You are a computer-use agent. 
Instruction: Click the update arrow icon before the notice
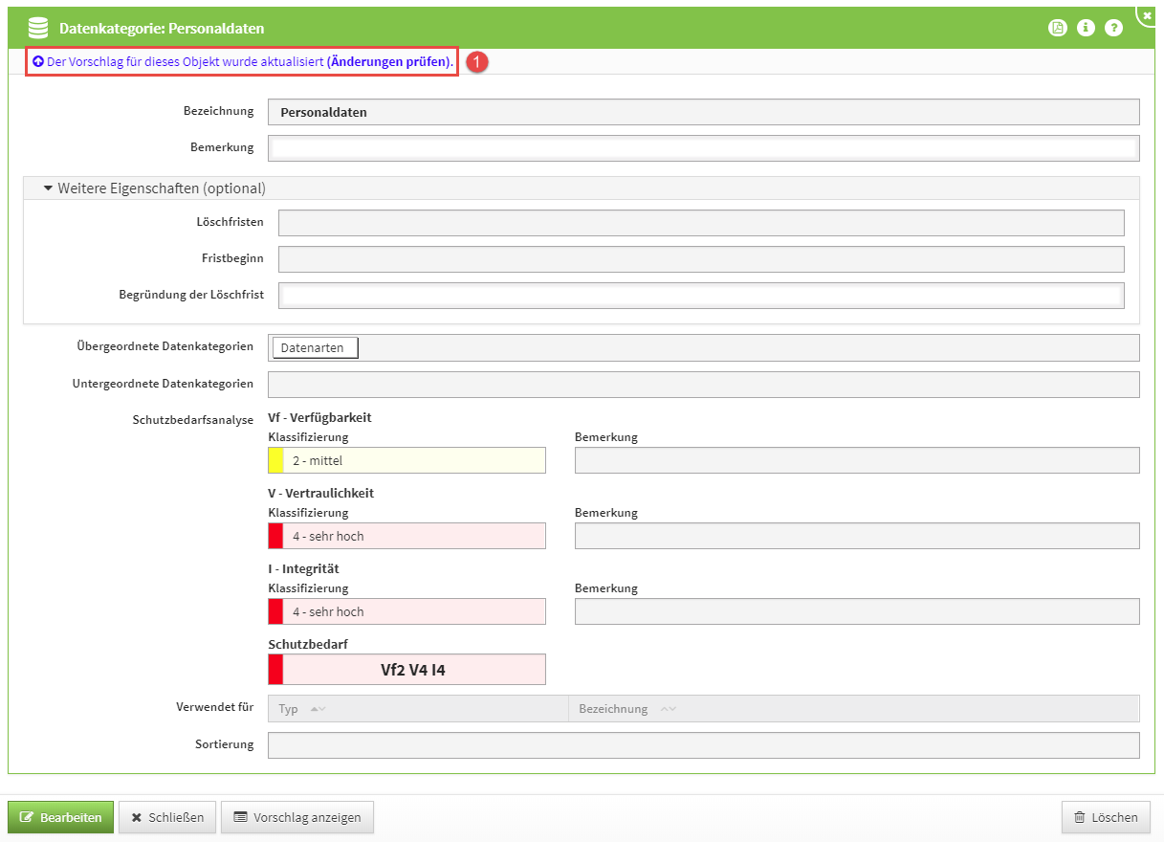point(38,61)
